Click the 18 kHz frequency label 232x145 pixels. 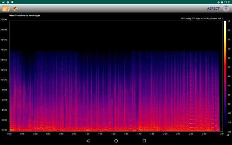pos(3,40)
